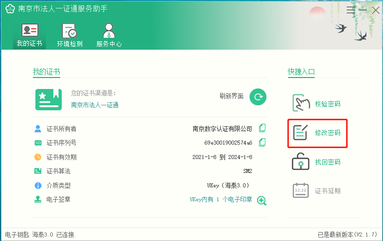
Task: Open the hamburger menu in title bar
Action: (351, 9)
